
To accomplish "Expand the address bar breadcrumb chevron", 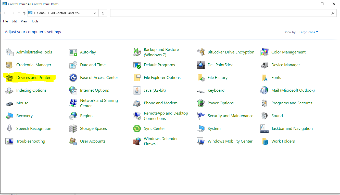I will point(94,13).
